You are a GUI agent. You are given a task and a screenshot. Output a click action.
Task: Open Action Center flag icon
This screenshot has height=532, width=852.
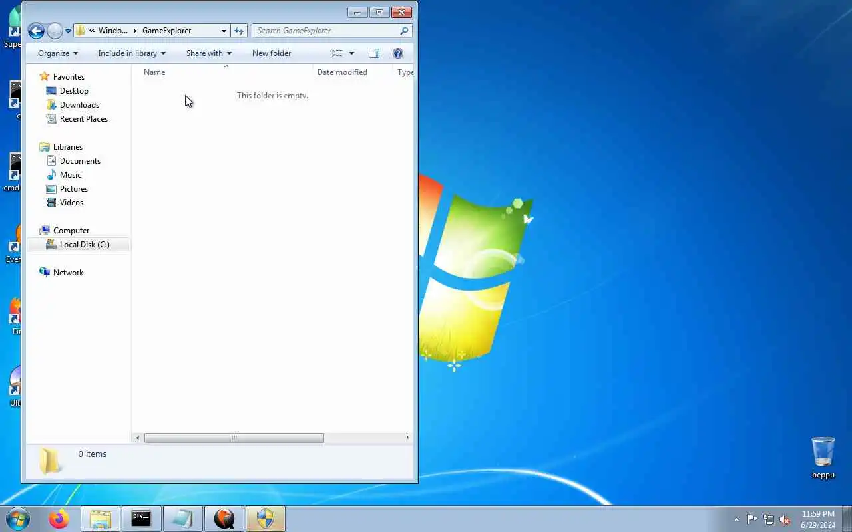click(x=752, y=519)
